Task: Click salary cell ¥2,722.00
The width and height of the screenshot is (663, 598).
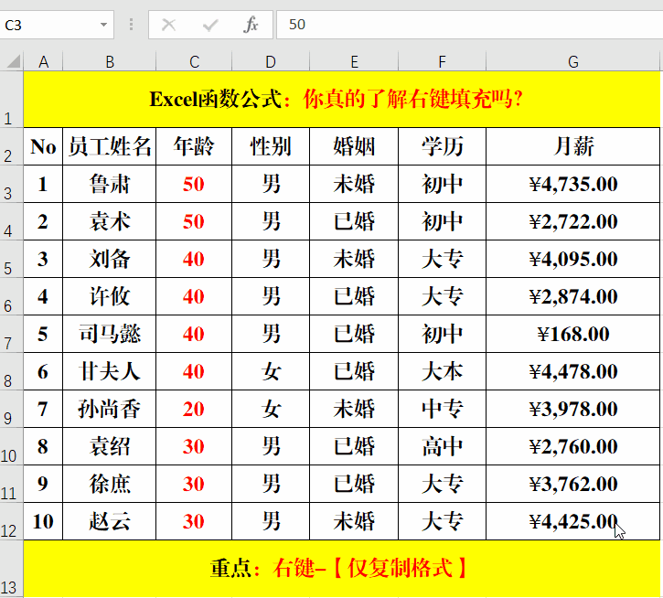Action: [x=573, y=221]
